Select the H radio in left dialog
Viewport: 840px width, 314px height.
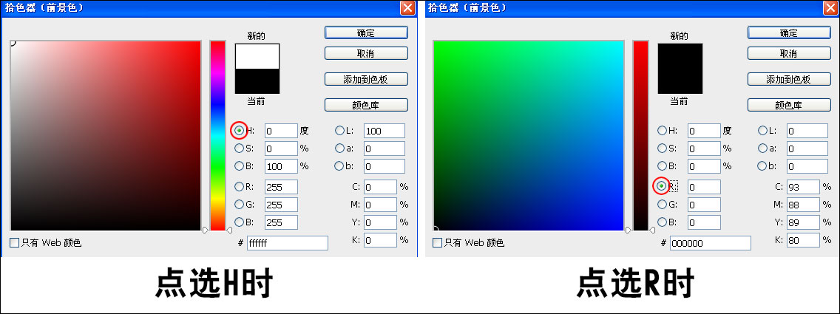tap(239, 131)
